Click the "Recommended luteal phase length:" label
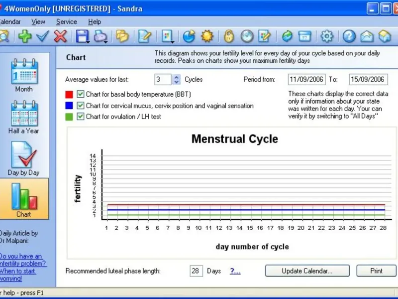 [113, 271]
